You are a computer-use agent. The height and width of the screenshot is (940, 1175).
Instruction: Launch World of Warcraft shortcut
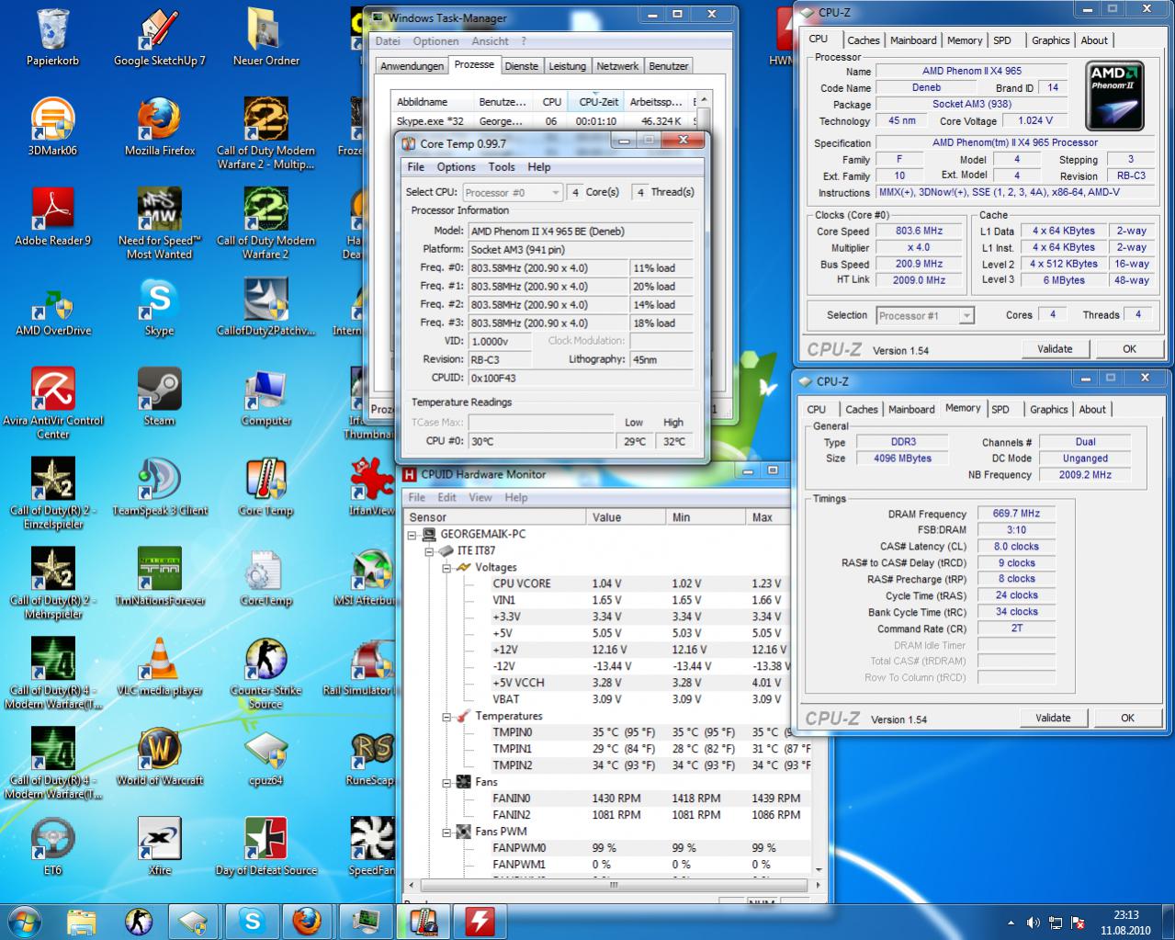(160, 757)
